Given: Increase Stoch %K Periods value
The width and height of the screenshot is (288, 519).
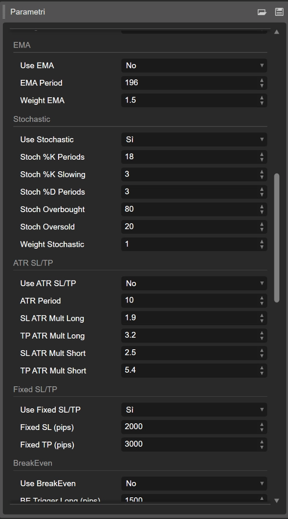Looking at the screenshot, I should point(262,154).
